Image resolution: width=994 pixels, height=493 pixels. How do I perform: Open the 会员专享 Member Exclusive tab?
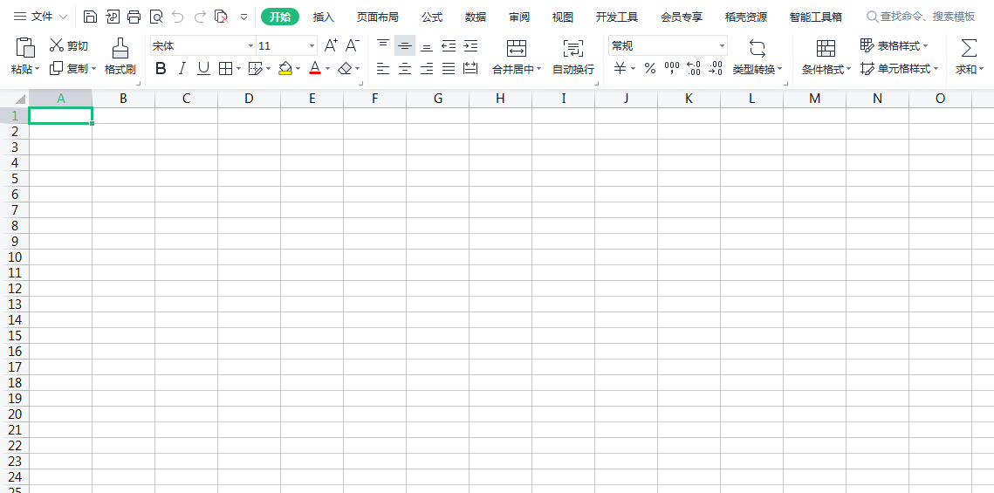[x=682, y=17]
